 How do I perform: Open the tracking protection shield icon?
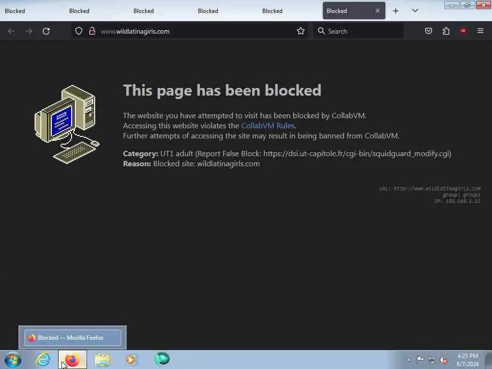click(79, 31)
